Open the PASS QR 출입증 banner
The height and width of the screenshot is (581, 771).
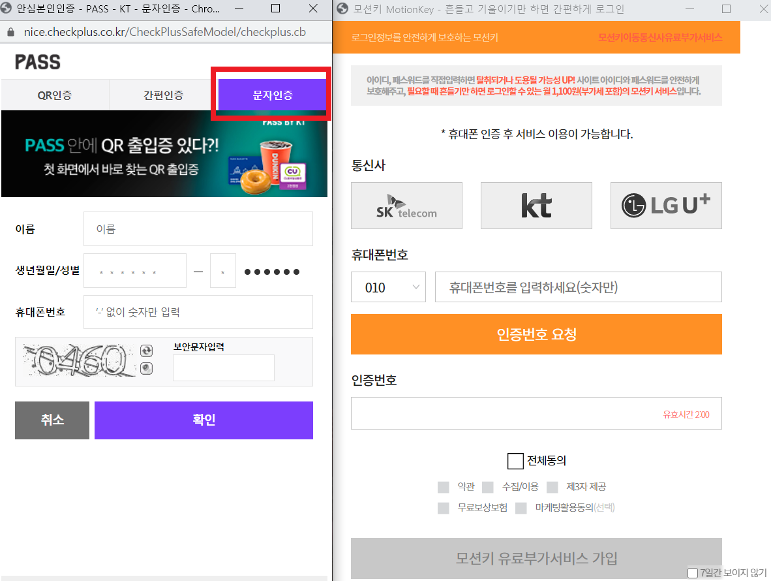click(x=164, y=154)
